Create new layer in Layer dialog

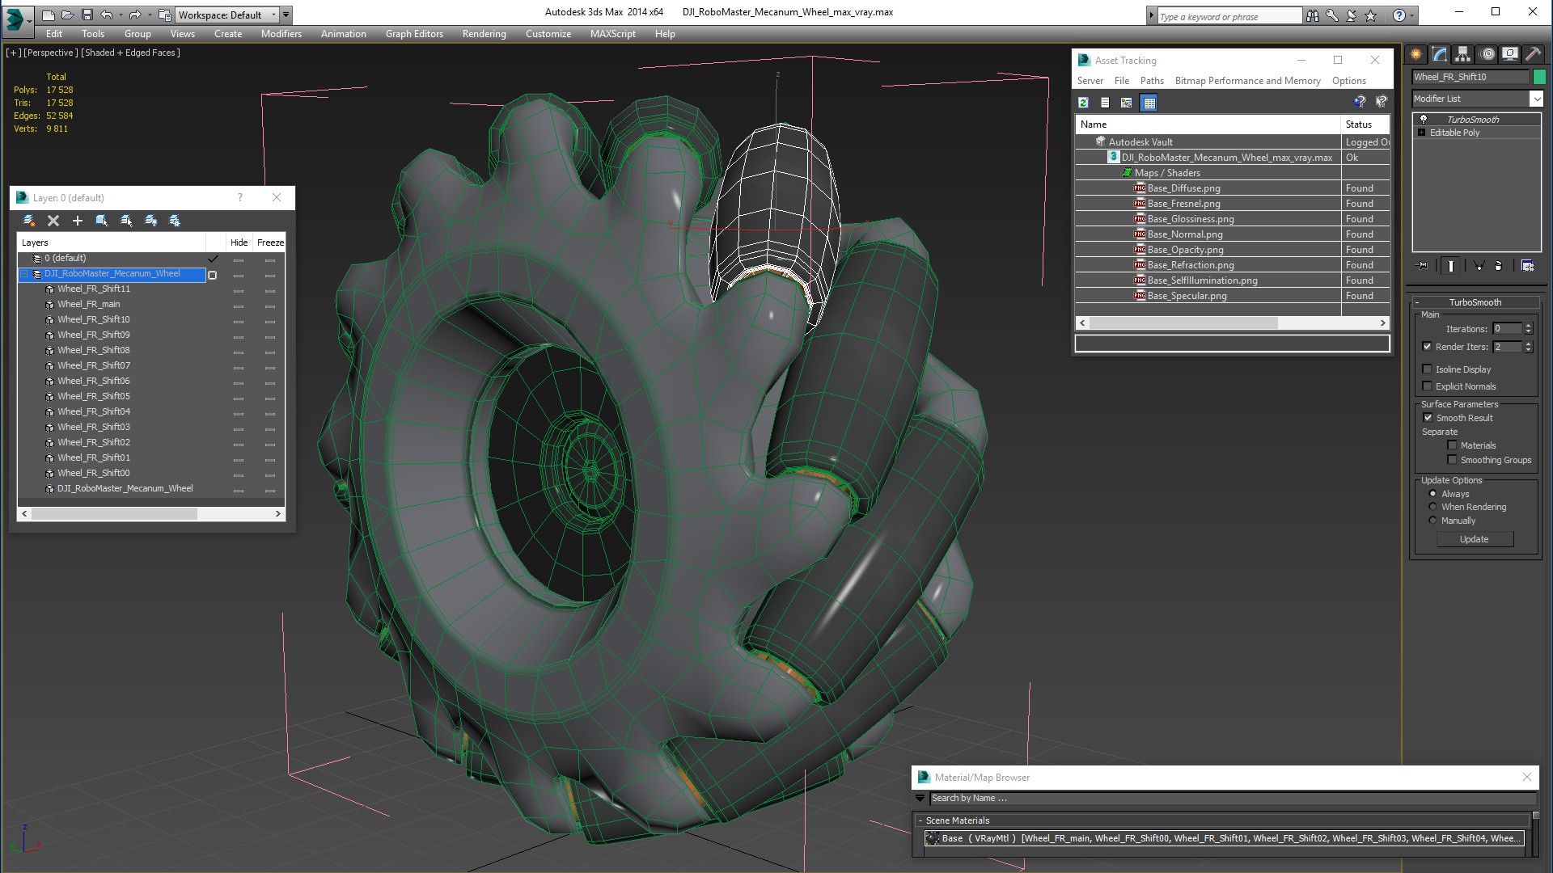pos(29,221)
